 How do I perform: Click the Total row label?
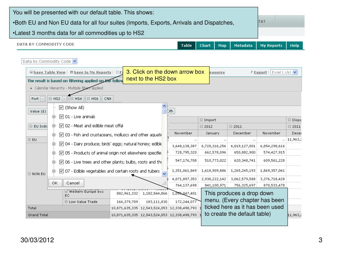pos(32,208)
